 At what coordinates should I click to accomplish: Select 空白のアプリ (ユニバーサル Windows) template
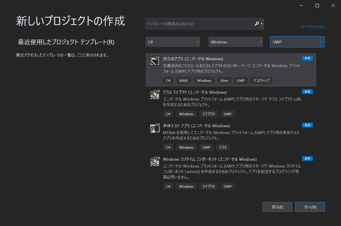point(231,70)
